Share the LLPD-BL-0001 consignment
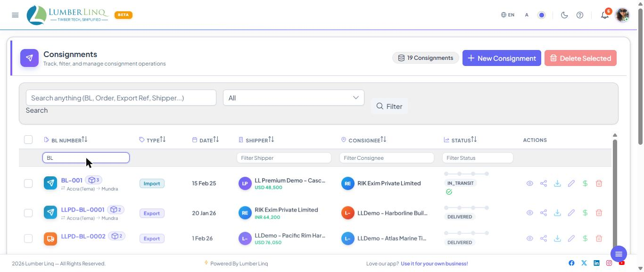The height and width of the screenshot is (272, 644). (544, 213)
